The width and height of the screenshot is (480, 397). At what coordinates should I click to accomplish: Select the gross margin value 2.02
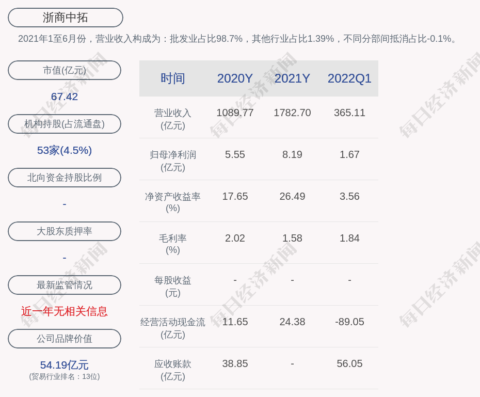click(235, 238)
